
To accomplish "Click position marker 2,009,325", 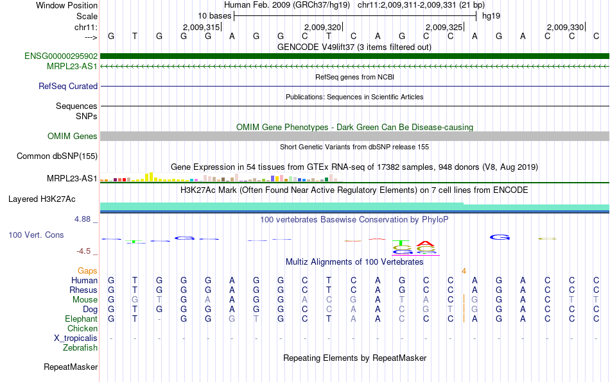I will pyautogui.click(x=444, y=27).
